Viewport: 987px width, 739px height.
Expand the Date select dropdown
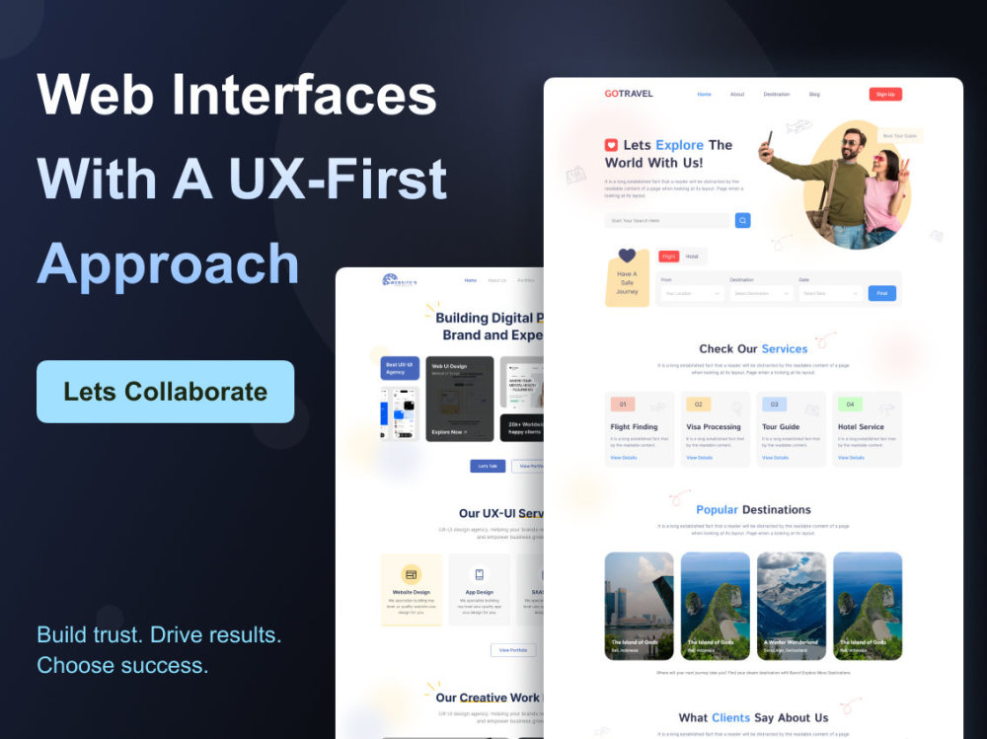coord(830,293)
